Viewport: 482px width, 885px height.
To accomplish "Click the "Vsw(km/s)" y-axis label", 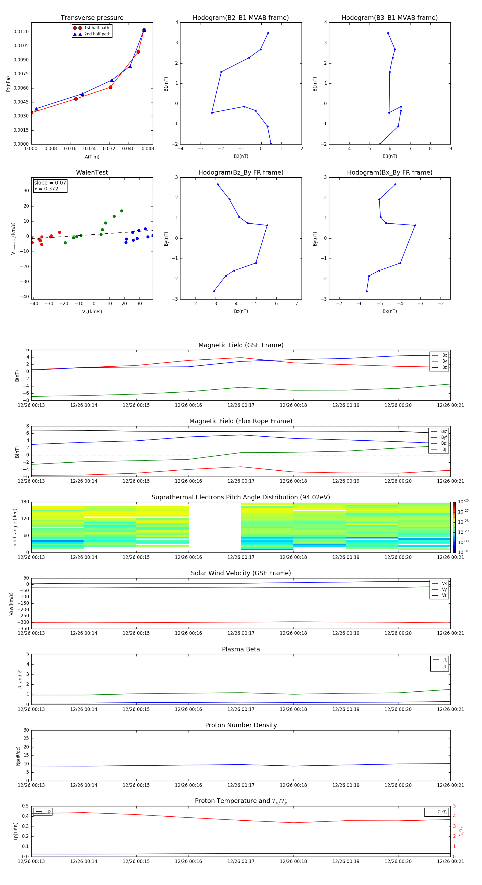I will click(x=11, y=604).
